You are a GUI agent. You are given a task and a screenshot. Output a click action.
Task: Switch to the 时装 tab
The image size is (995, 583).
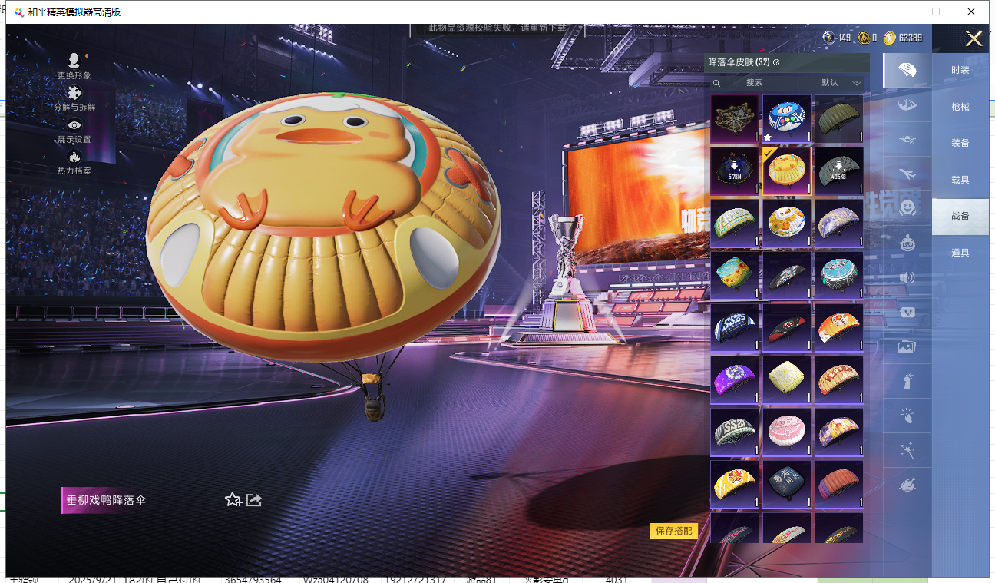tap(960, 70)
